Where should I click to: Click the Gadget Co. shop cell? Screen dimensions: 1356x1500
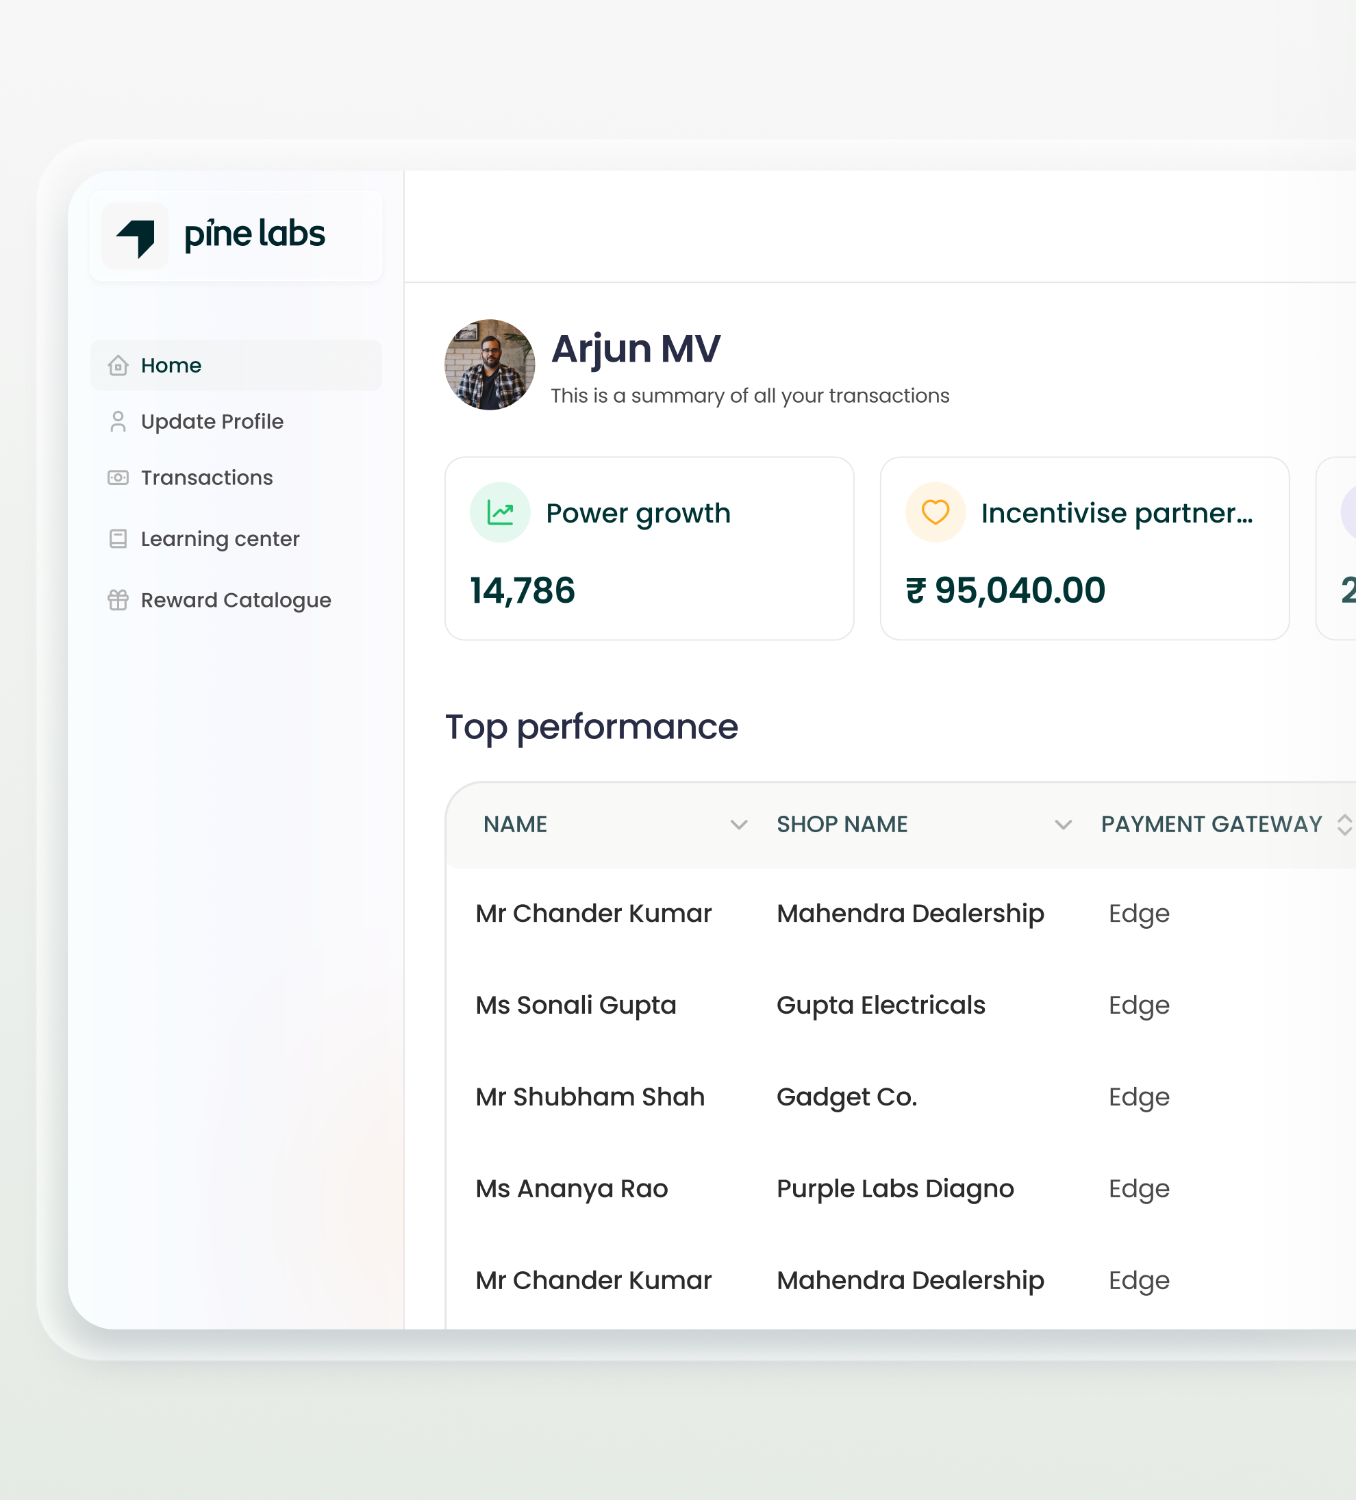click(846, 1097)
